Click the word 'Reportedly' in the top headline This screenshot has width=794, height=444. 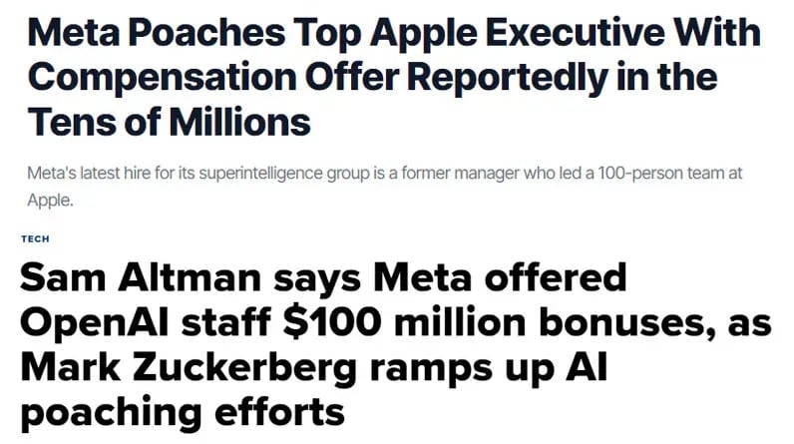pos(508,78)
